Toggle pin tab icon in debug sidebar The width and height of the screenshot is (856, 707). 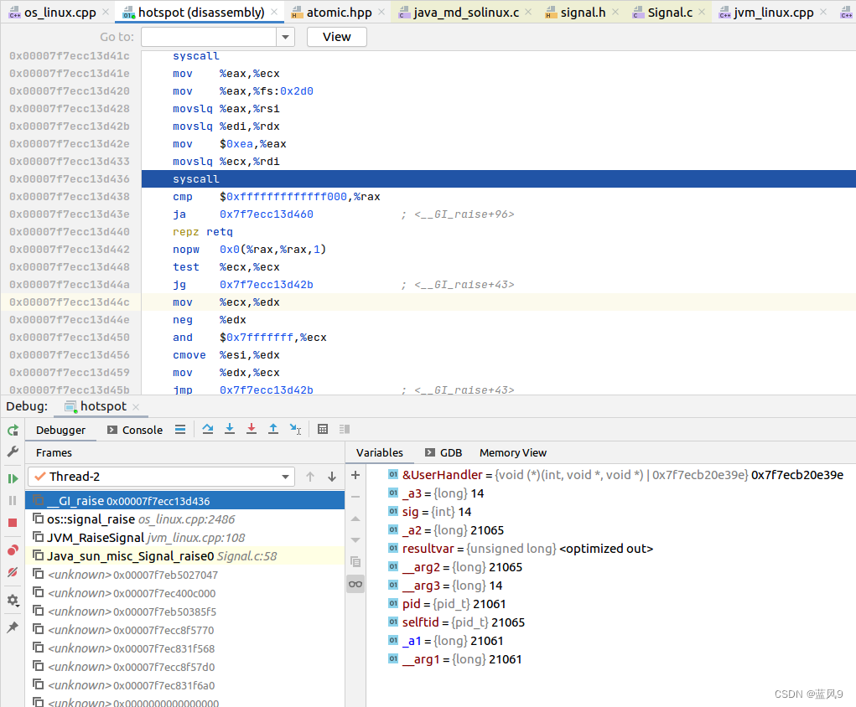(x=13, y=627)
